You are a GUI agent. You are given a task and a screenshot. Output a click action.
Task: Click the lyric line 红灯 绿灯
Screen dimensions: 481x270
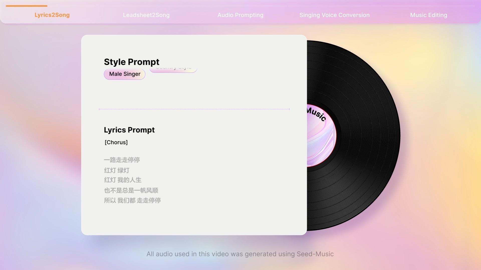pos(117,170)
